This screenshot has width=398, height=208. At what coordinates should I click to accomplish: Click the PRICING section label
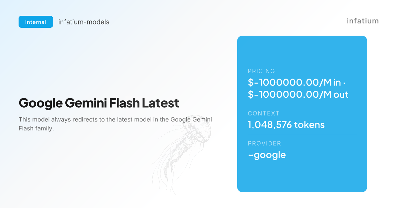click(x=261, y=71)
